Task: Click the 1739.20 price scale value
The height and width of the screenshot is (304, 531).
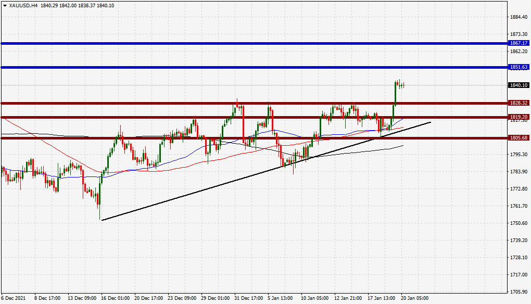Action: [x=519, y=240]
